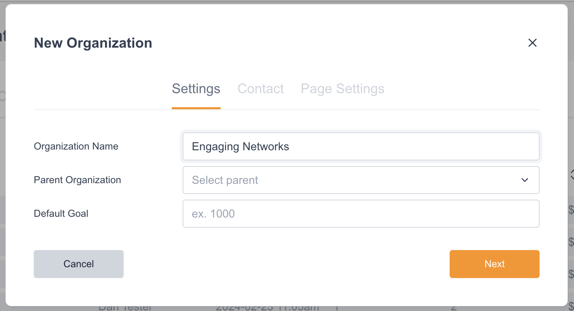Click the New Organization heading

coord(93,43)
